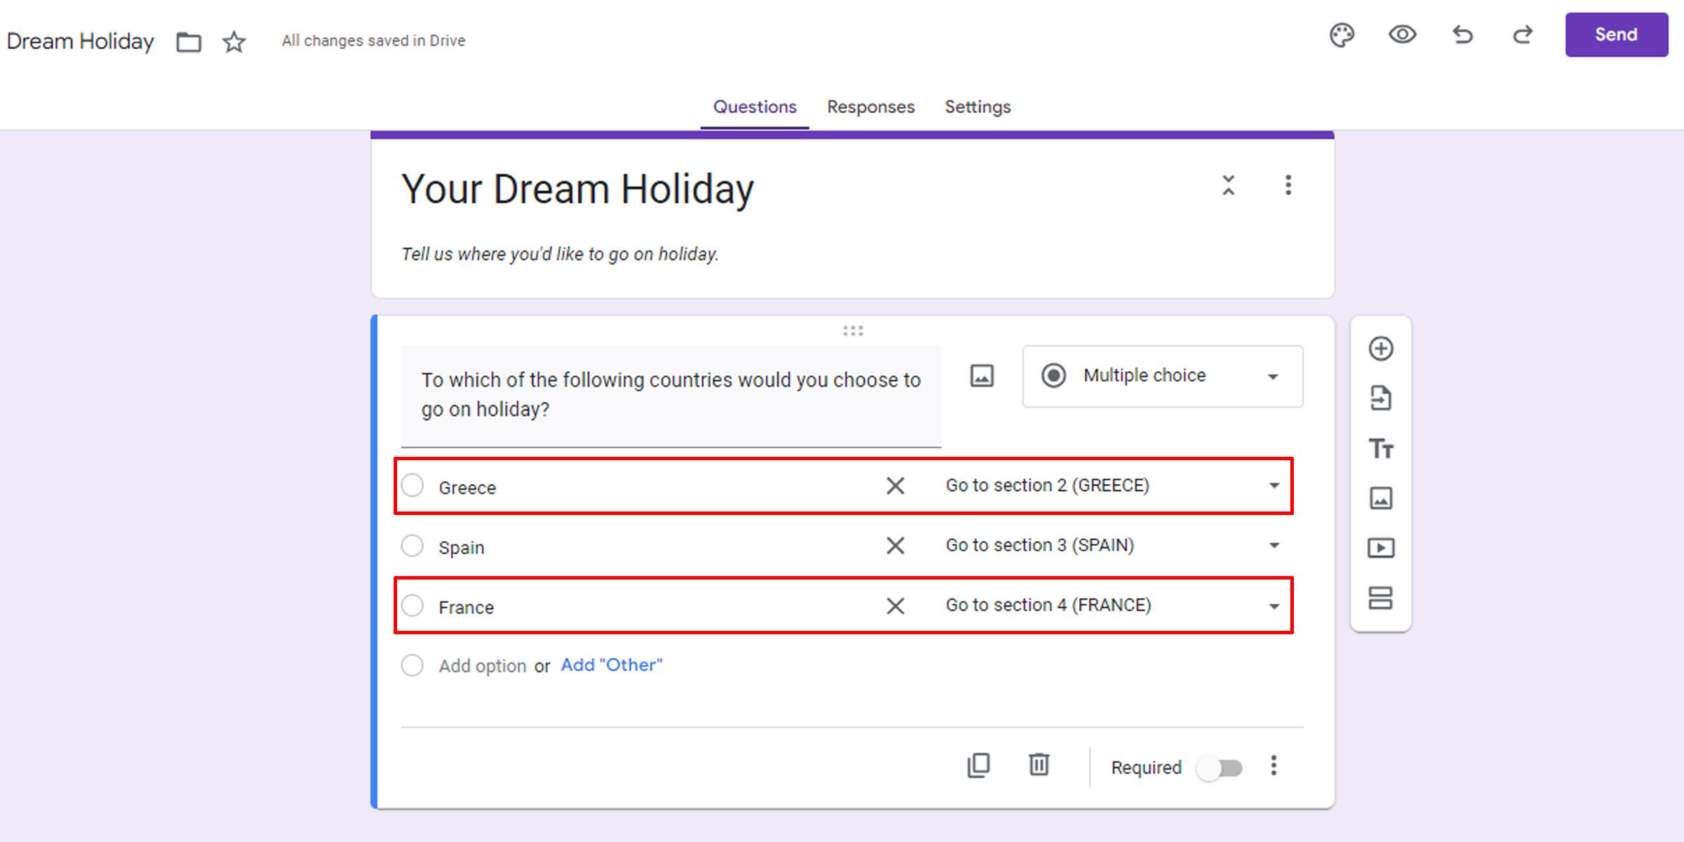Insert an image using the sidebar icon
The height and width of the screenshot is (842, 1684).
pos(1381,498)
